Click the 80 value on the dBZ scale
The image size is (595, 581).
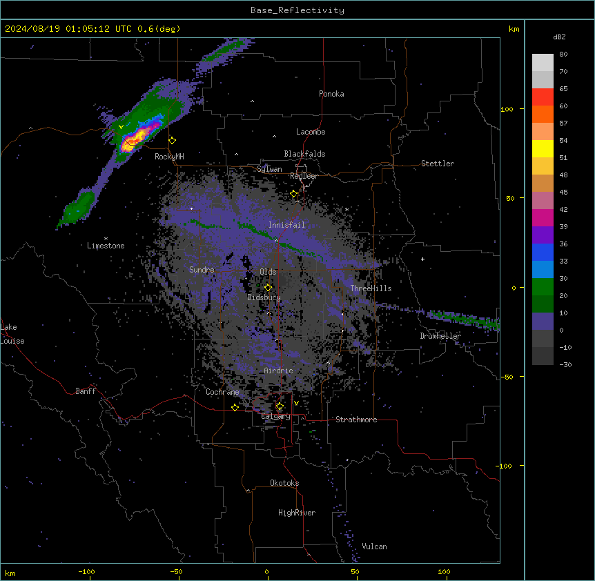(x=563, y=55)
